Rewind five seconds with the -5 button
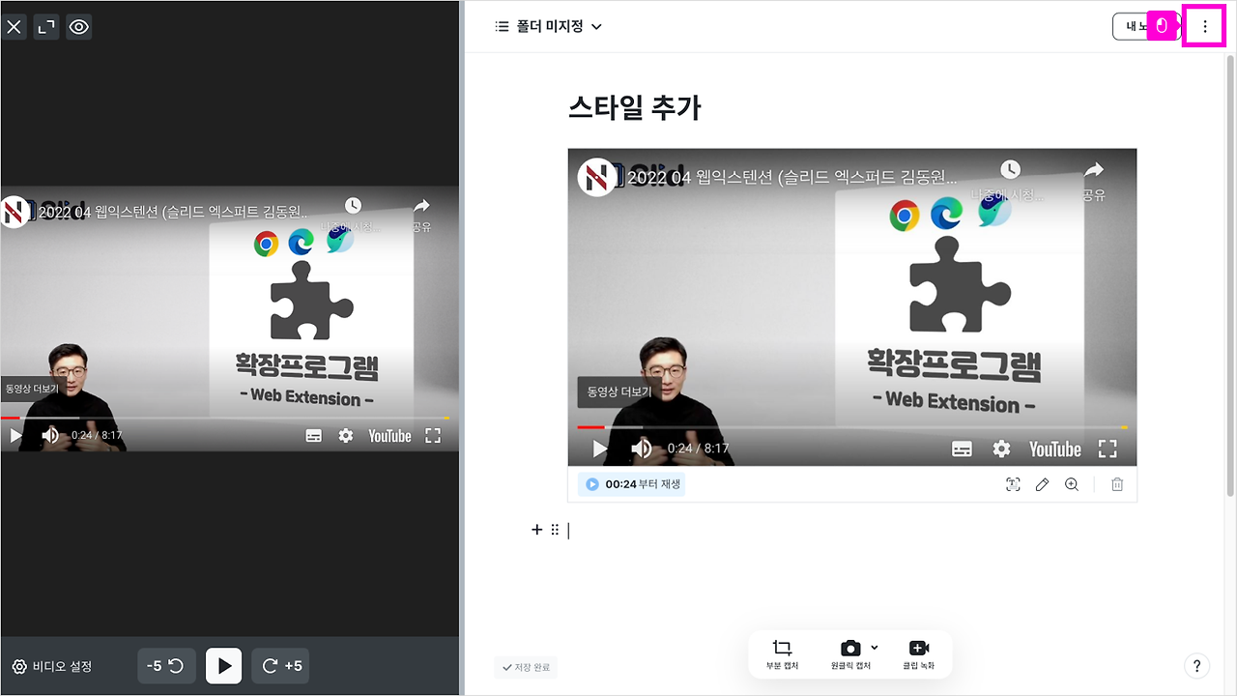Screen dimensions: 1237x696 click(x=166, y=666)
